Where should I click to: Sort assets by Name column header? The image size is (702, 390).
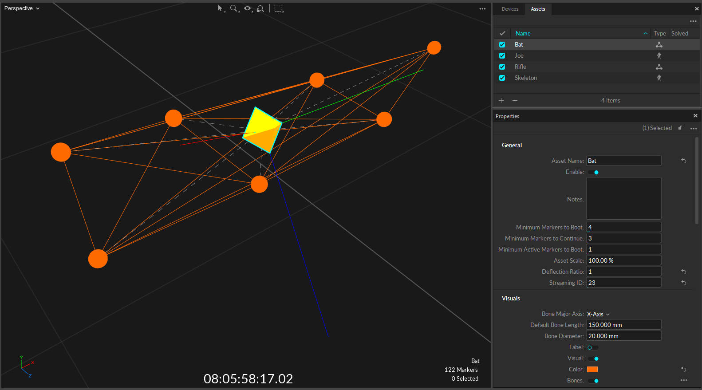[523, 34]
